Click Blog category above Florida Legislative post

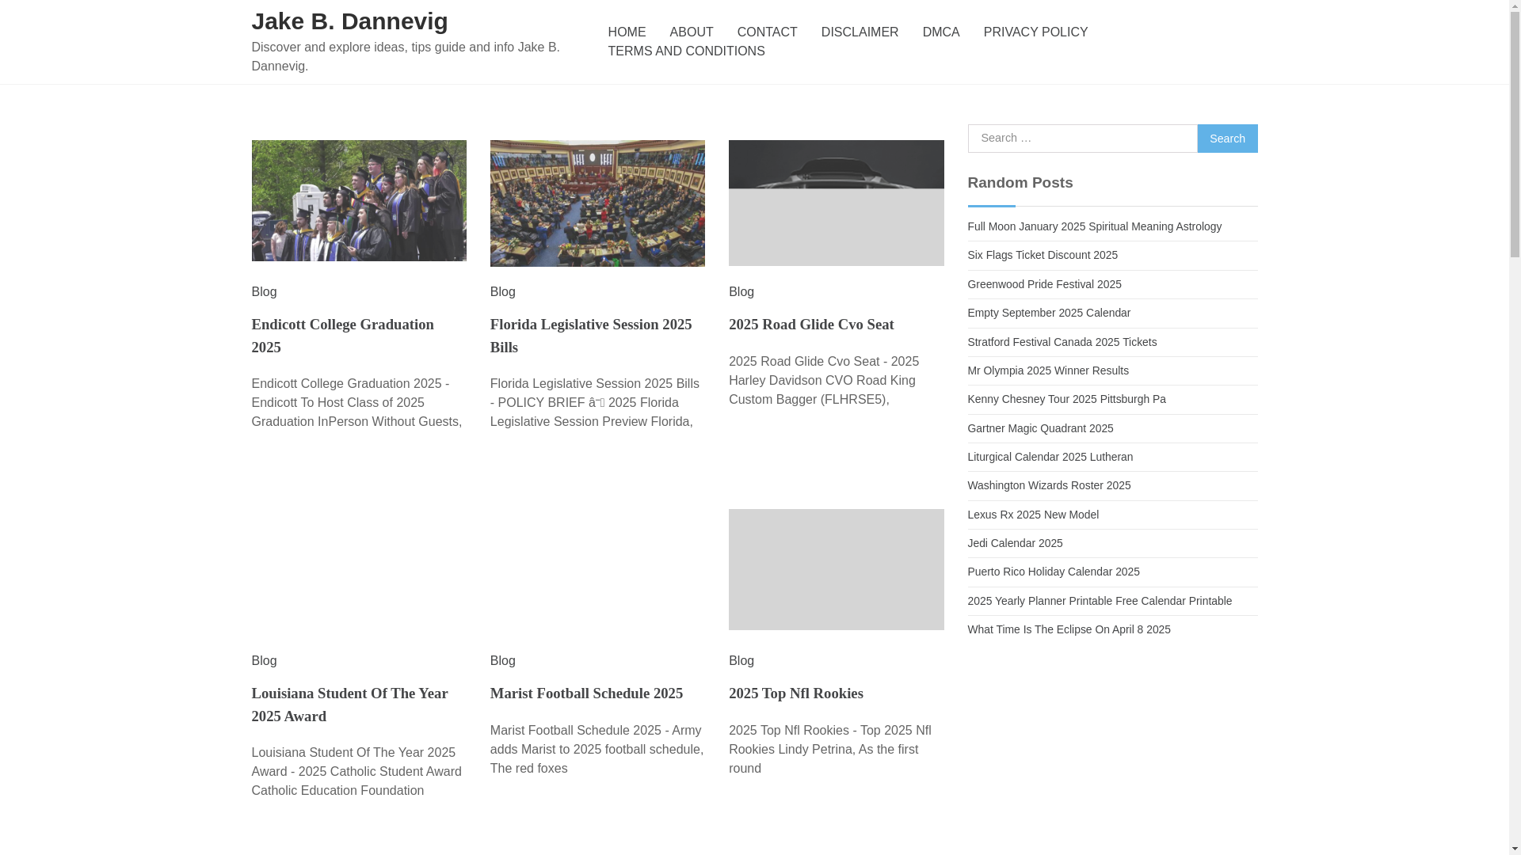[503, 292]
